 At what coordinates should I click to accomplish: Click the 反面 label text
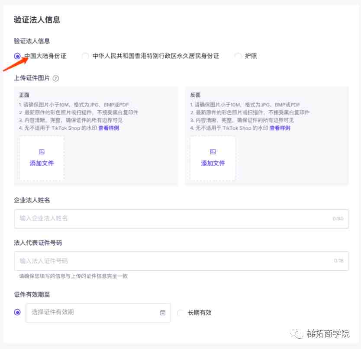196,95
